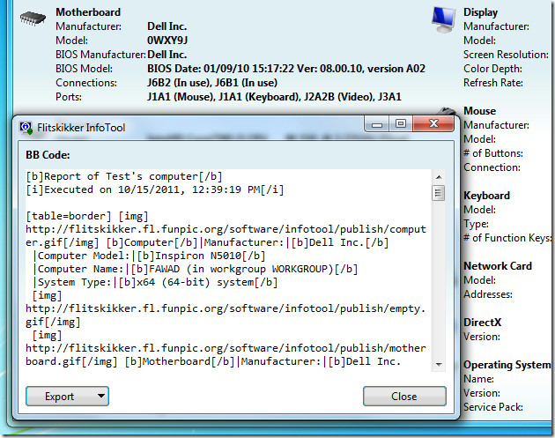This screenshot has height=438, width=555.
Task: Click the 'Addresses:' label
Action: point(488,294)
